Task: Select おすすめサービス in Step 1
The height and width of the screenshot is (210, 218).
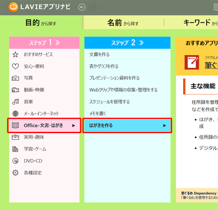Action: (x=44, y=55)
